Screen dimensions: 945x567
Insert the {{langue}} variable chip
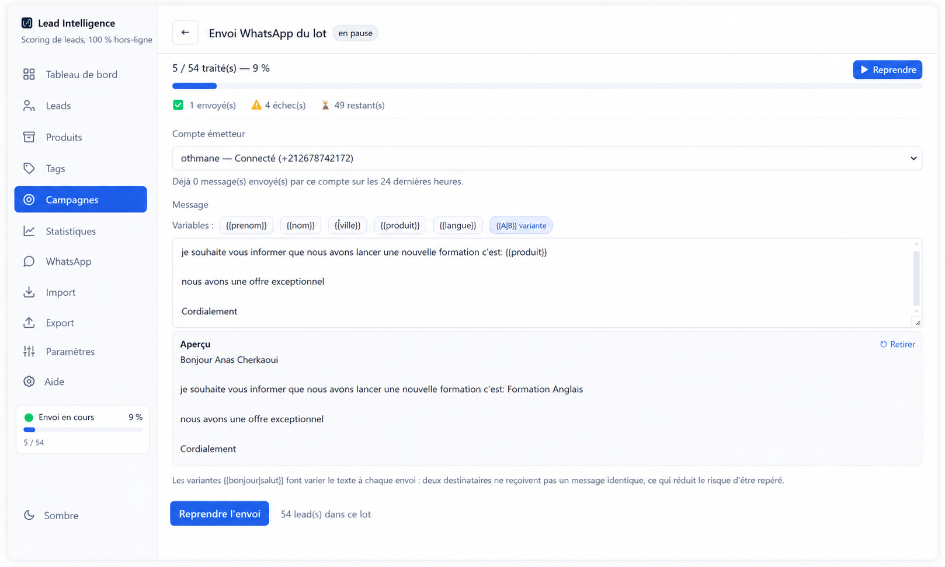click(458, 225)
